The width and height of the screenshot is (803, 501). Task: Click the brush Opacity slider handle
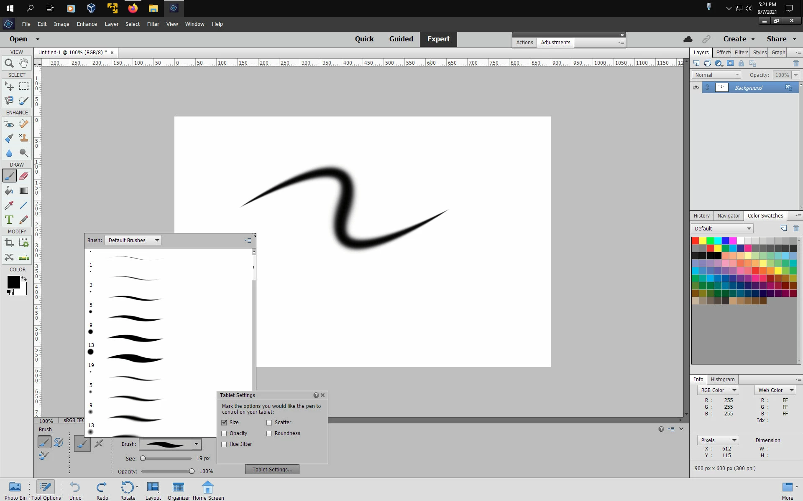pyautogui.click(x=192, y=471)
